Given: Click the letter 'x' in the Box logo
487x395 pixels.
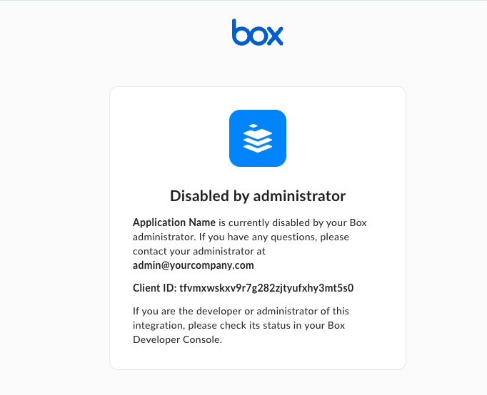Looking at the screenshot, I should (x=275, y=36).
